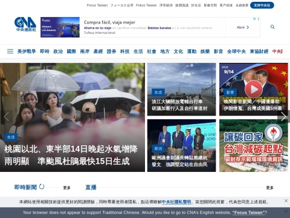Open the 即時新聞 heading
The width and height of the screenshot is (290, 218).
[x=25, y=187]
